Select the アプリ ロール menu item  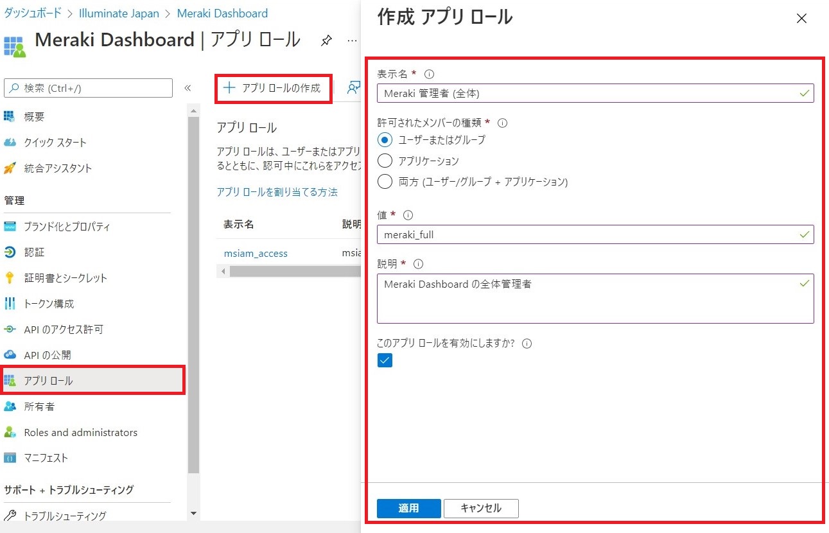click(94, 381)
